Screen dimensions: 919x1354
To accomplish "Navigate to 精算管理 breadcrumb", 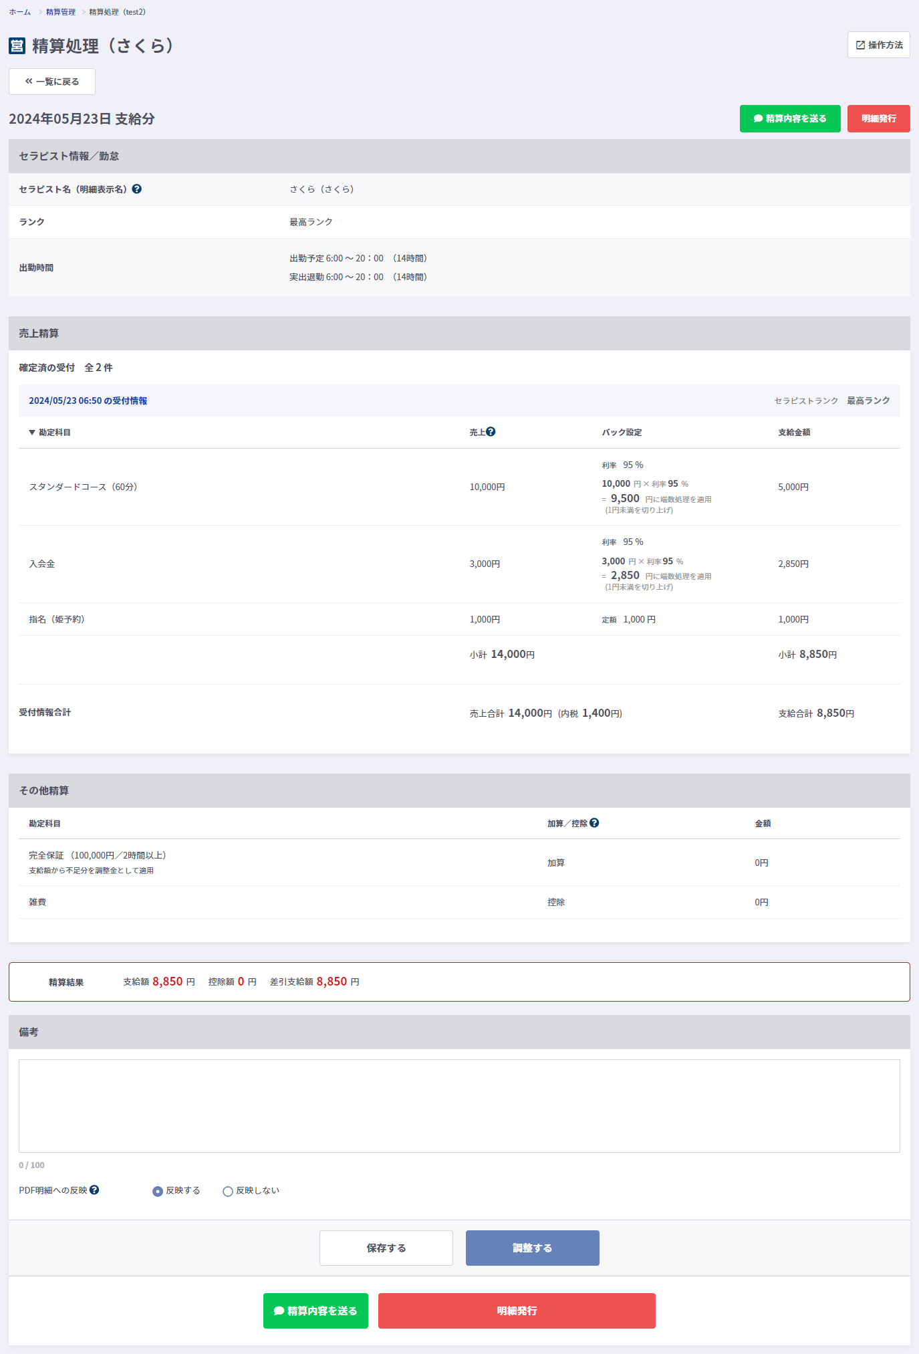I will coord(60,12).
